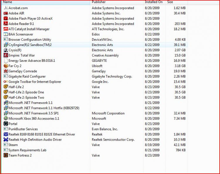
Task: Select the Far Cry 2 program name
Action: [x=15, y=66]
